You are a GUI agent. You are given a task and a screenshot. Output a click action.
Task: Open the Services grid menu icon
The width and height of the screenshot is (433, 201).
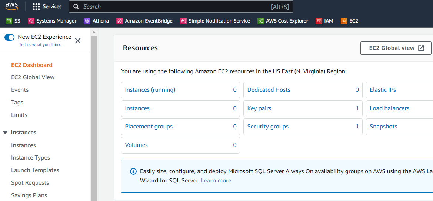pos(36,7)
